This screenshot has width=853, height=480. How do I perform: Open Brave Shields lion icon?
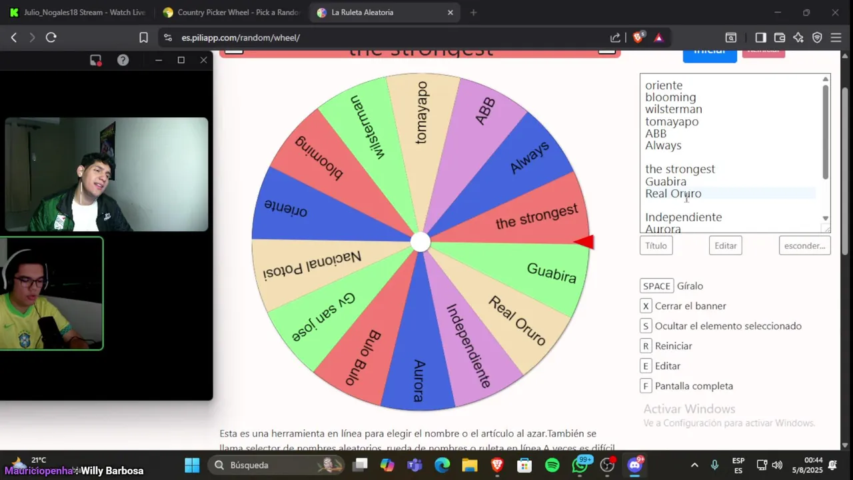(638, 37)
